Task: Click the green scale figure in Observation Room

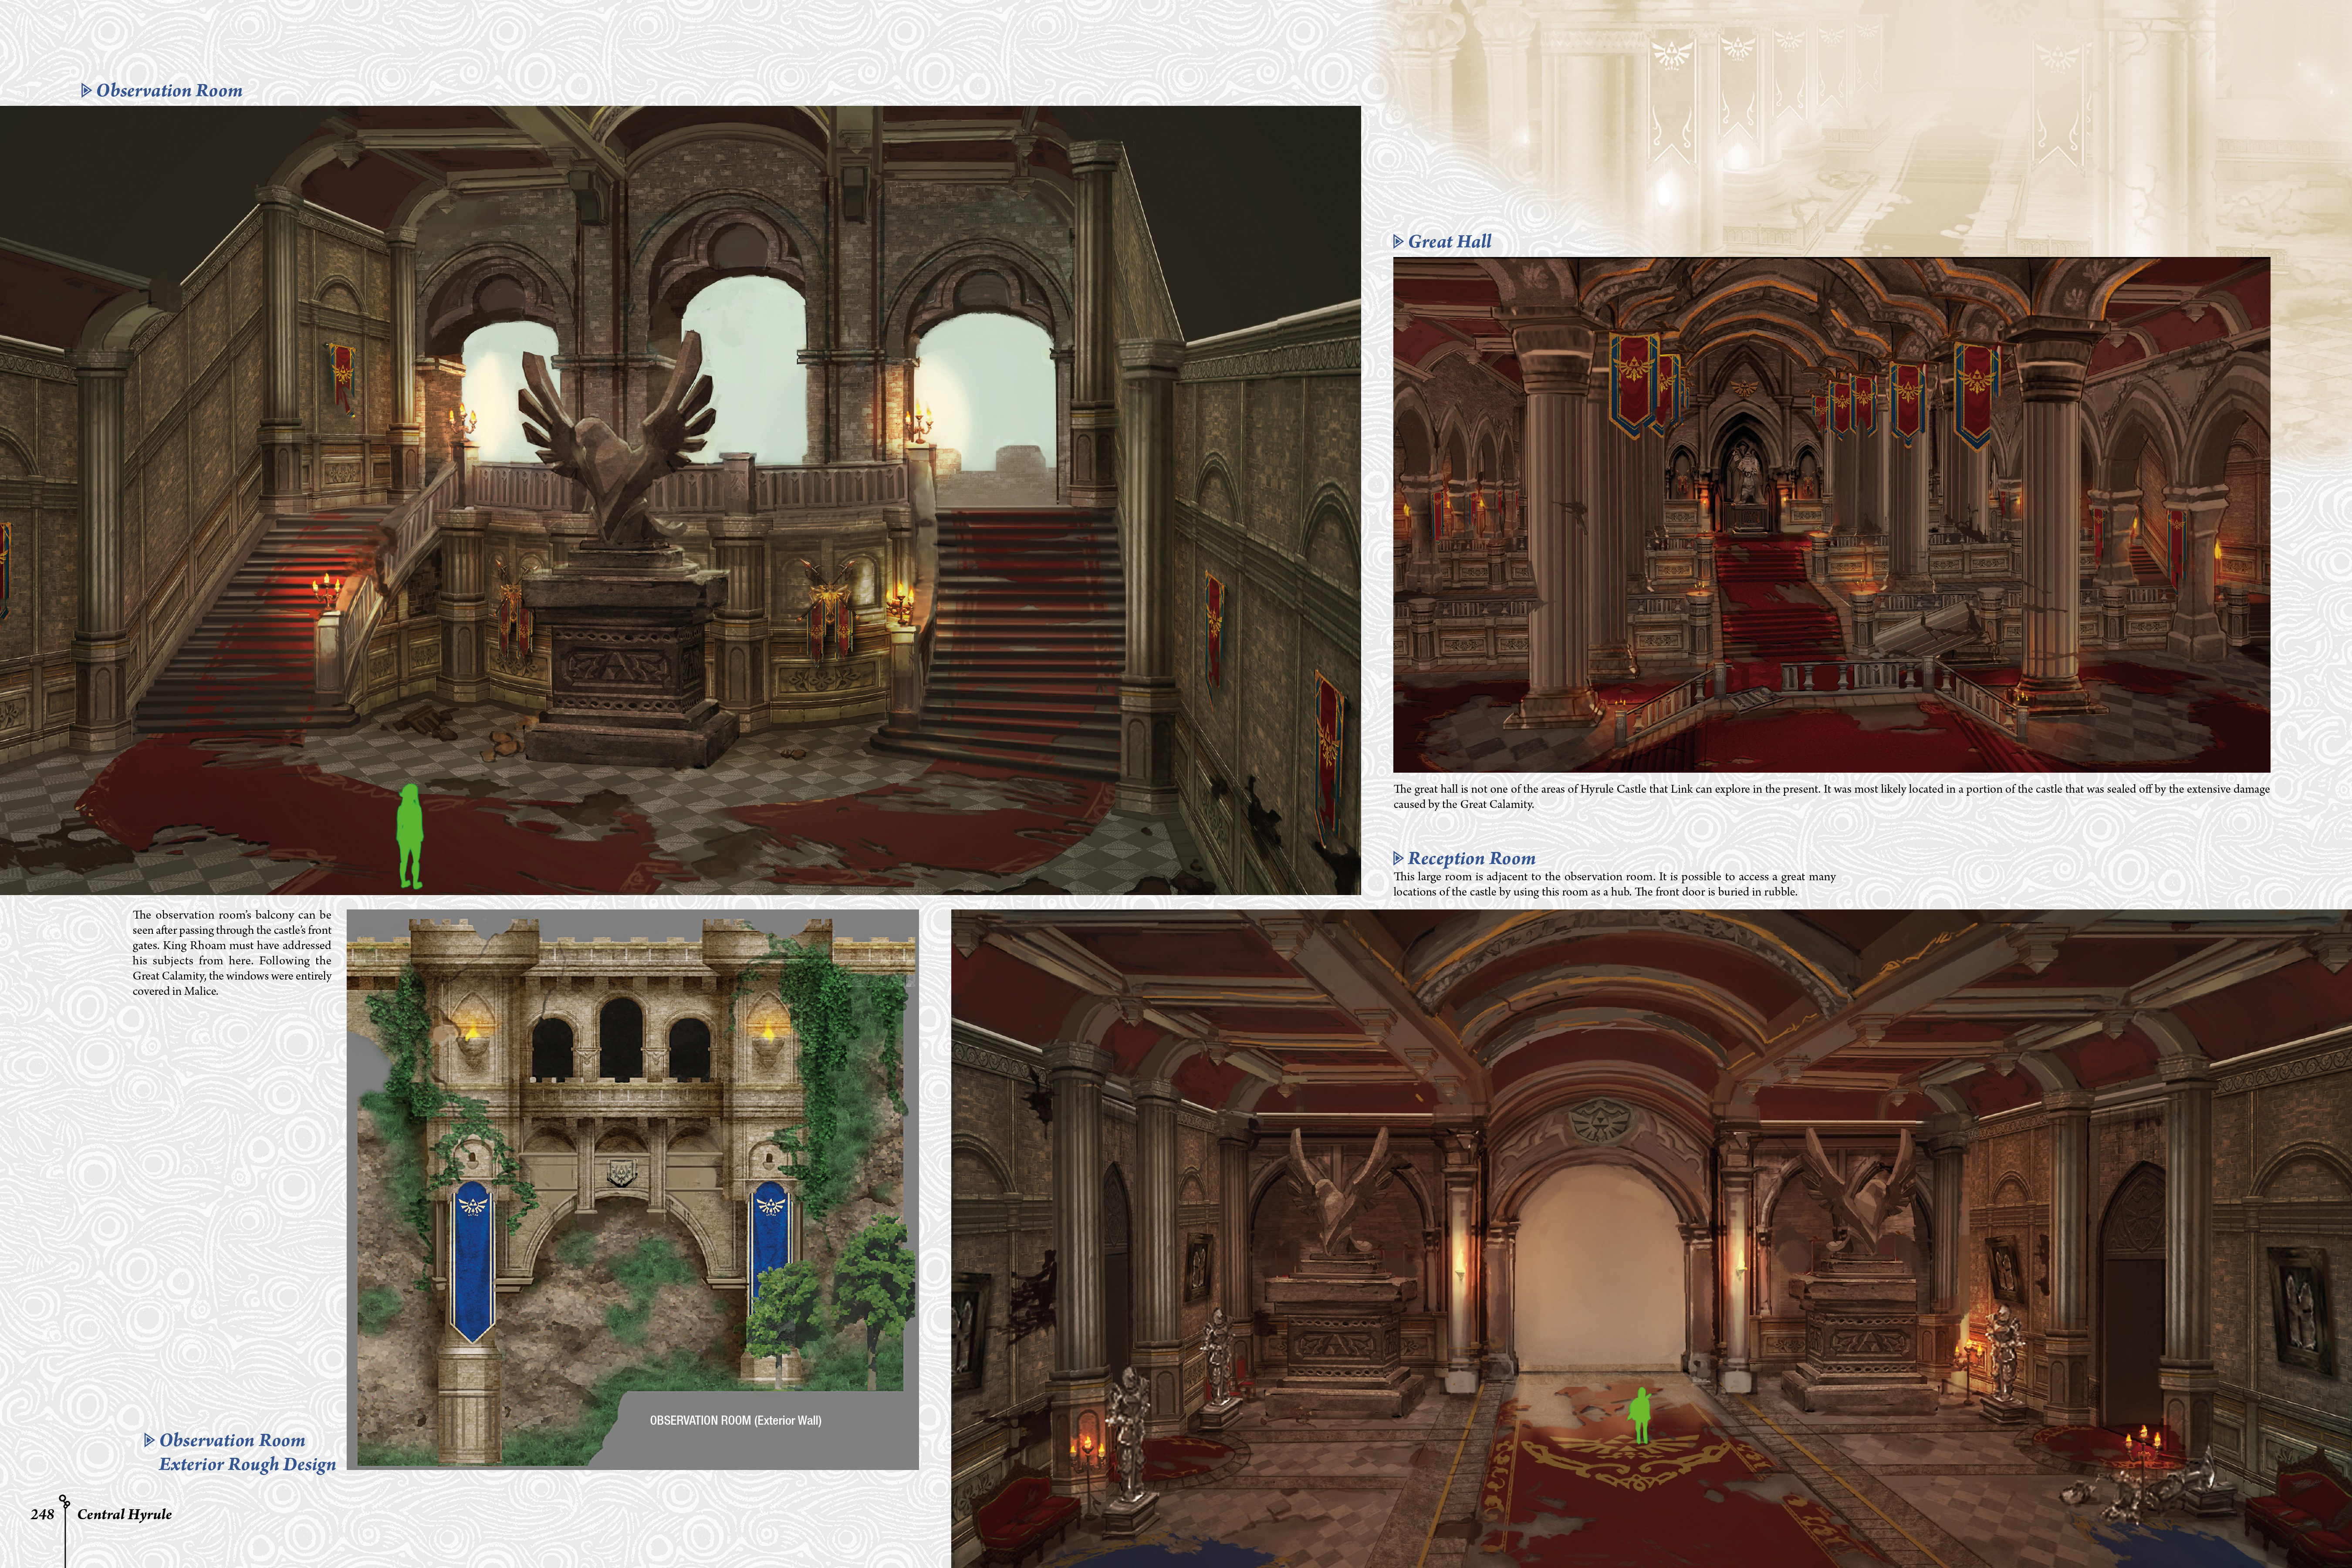Action: coord(409,836)
